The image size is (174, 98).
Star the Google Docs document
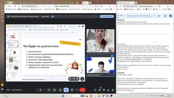[x=119, y=15]
